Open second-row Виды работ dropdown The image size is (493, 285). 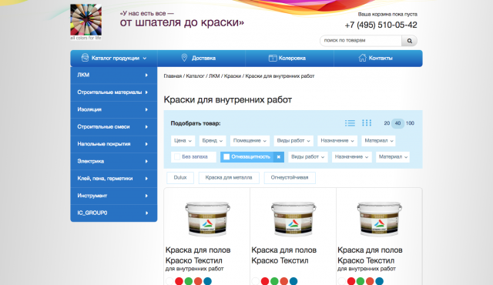pyautogui.click(x=308, y=157)
